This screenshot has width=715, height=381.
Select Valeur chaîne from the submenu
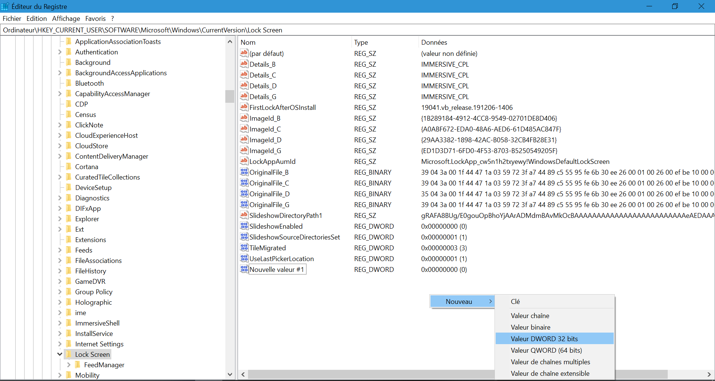coord(530,315)
